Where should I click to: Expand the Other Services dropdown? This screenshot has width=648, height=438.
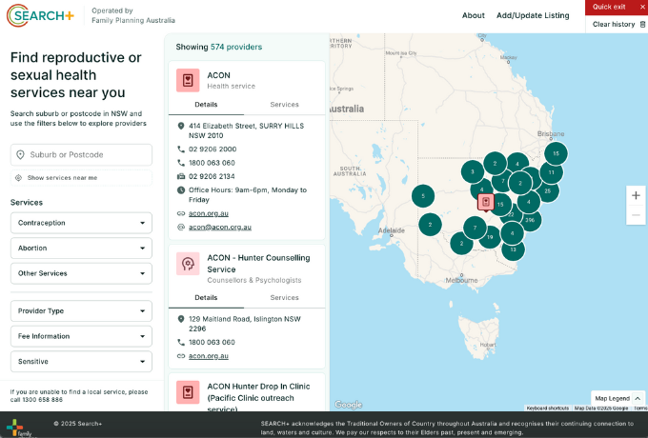(81, 273)
